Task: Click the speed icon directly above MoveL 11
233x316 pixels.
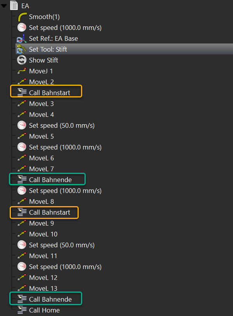Action: click(22, 245)
